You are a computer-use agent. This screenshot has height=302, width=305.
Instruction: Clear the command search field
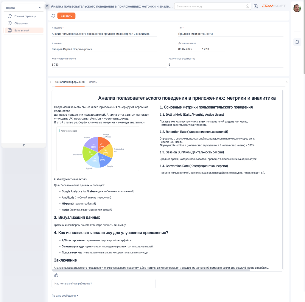[248, 6]
